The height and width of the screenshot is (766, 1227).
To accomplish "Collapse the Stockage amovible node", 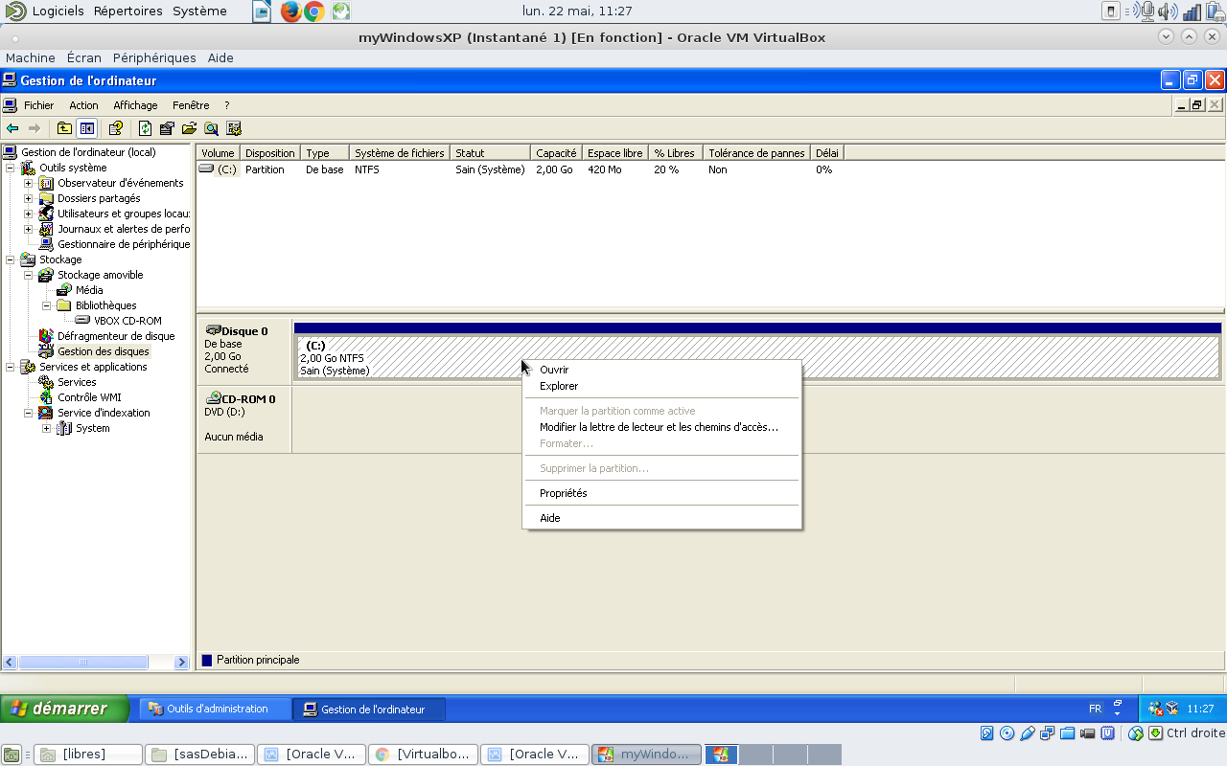I will tap(29, 275).
